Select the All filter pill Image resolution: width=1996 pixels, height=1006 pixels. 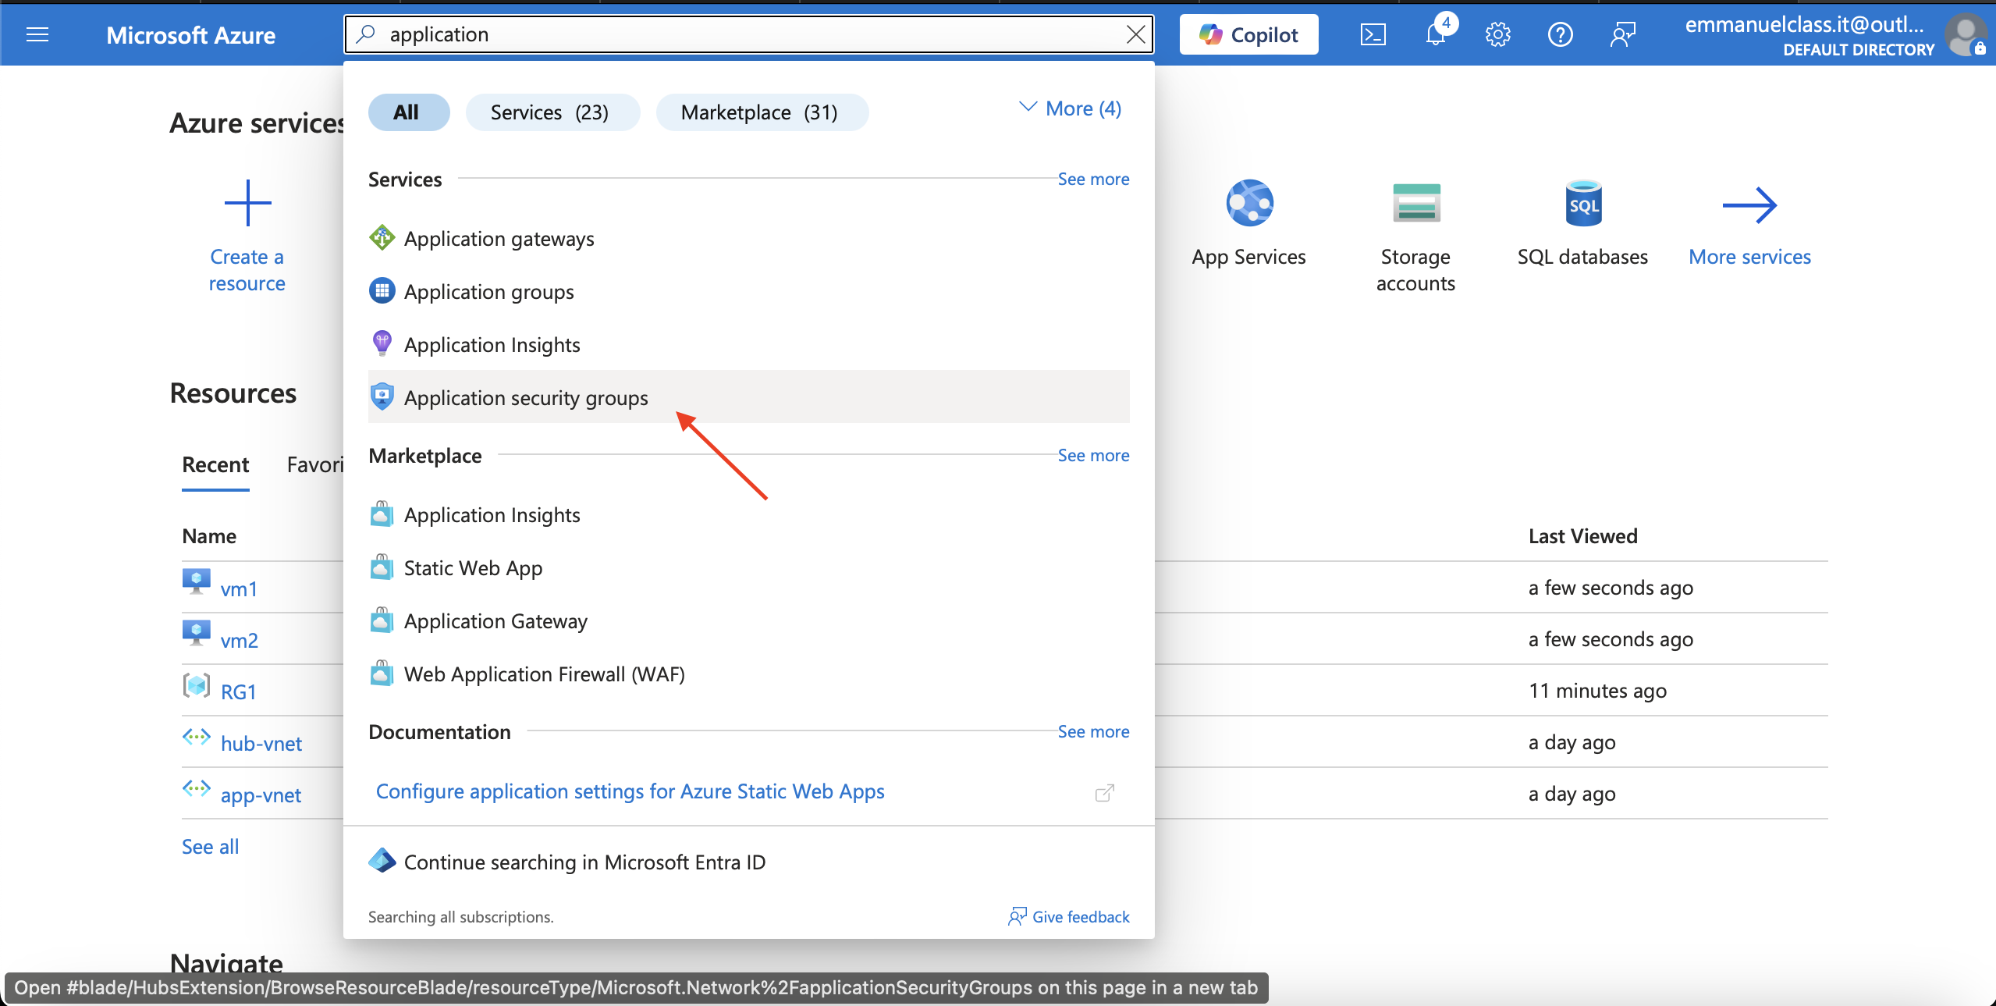coord(408,112)
